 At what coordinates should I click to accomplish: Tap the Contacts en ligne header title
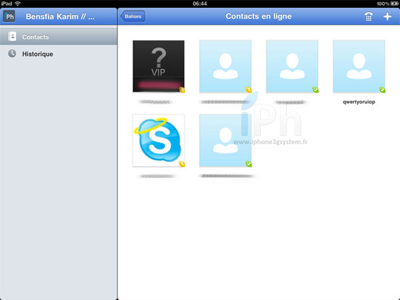(259, 17)
